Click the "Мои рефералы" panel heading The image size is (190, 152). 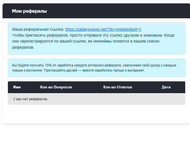click(29, 11)
